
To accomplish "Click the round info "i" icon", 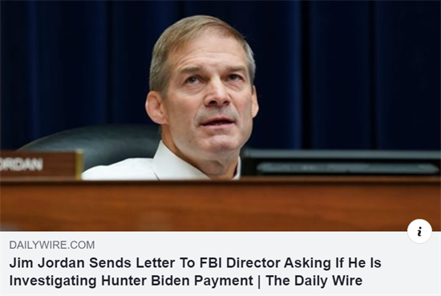I will tap(419, 231).
